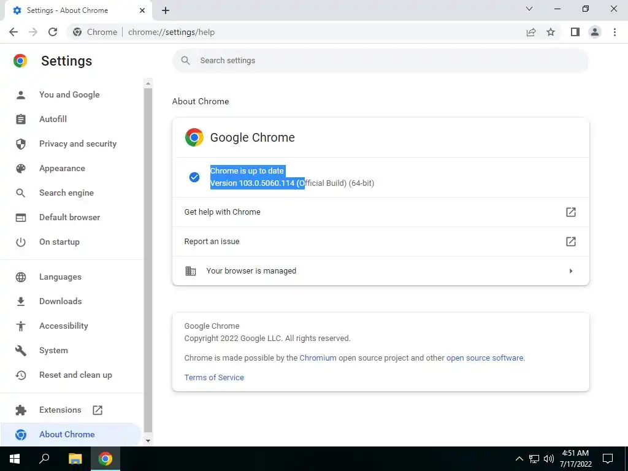
Task: Click Chrome is up to date text
Action: (x=247, y=171)
